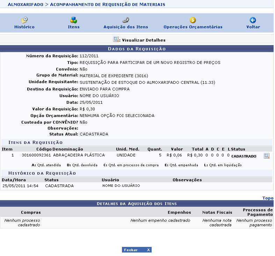Click the Tipo REQUISIÇÃO PARA PARTICIPAR value
The height and width of the screenshot is (256, 275).
[150, 63]
